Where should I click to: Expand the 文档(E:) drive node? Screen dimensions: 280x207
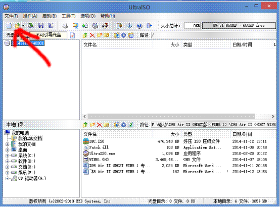coord(7,167)
